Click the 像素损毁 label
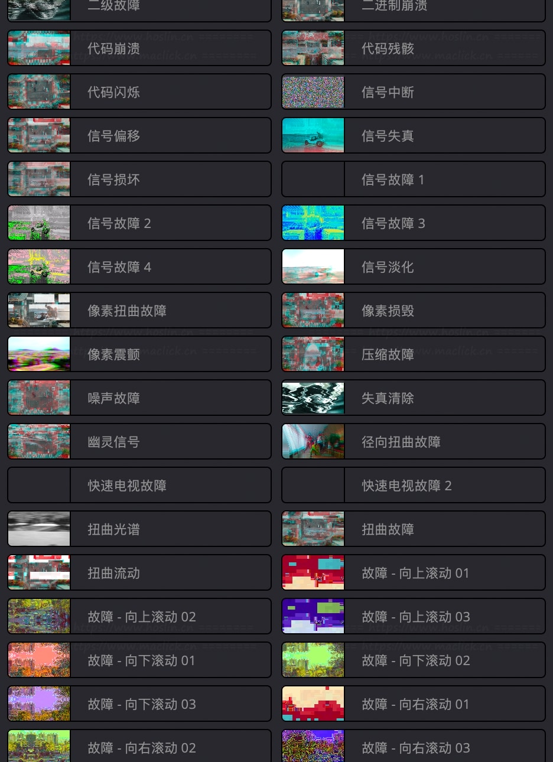 [x=388, y=311]
